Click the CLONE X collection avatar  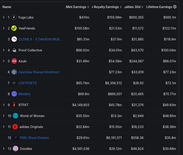coord(14,39)
